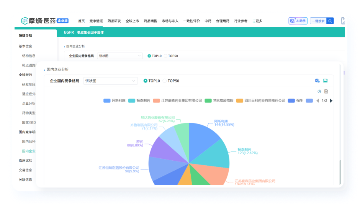Click label 杨森制药 123(12.42%)
Viewport: 360px width, 204px height.
point(247,151)
